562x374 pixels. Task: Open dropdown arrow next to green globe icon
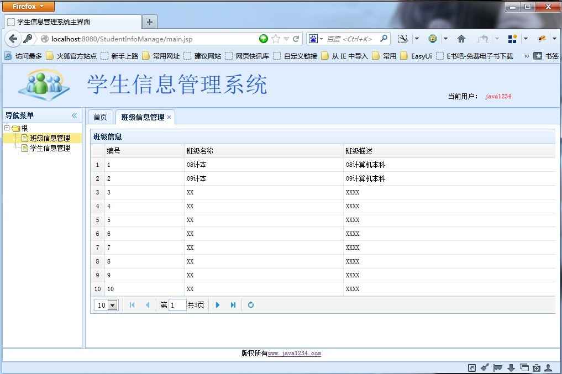coord(445,38)
